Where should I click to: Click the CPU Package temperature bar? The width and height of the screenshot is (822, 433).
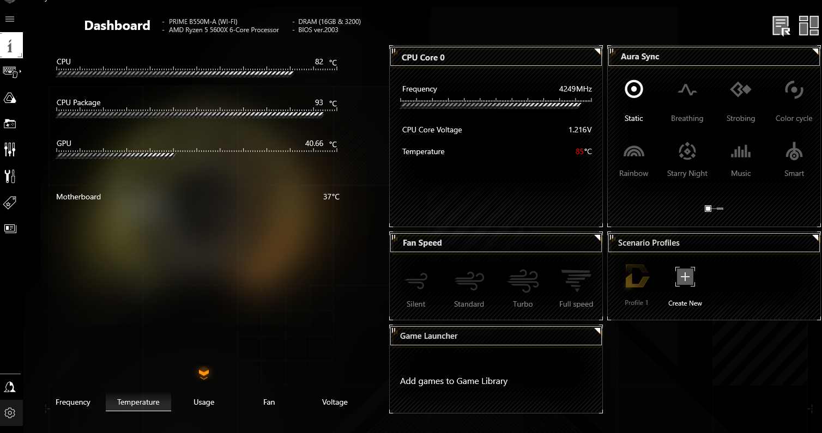pos(197,113)
